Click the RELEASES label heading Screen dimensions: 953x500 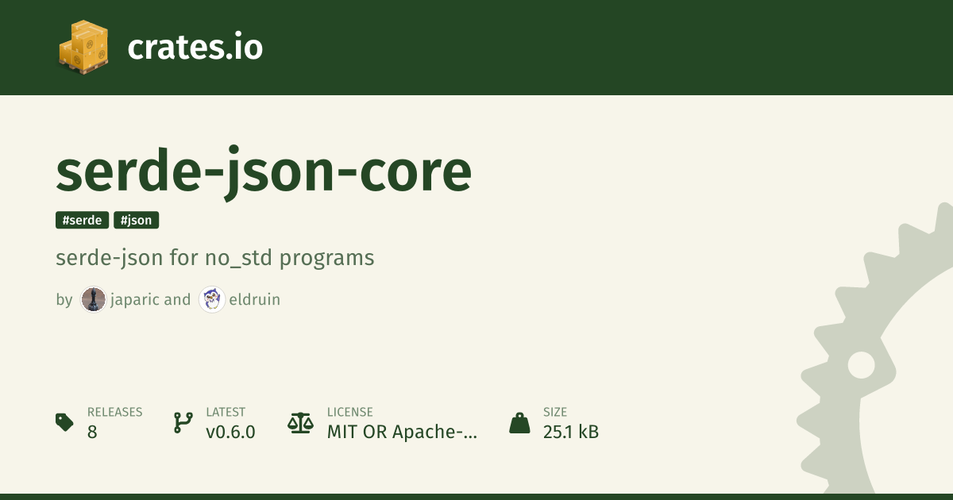coord(114,412)
